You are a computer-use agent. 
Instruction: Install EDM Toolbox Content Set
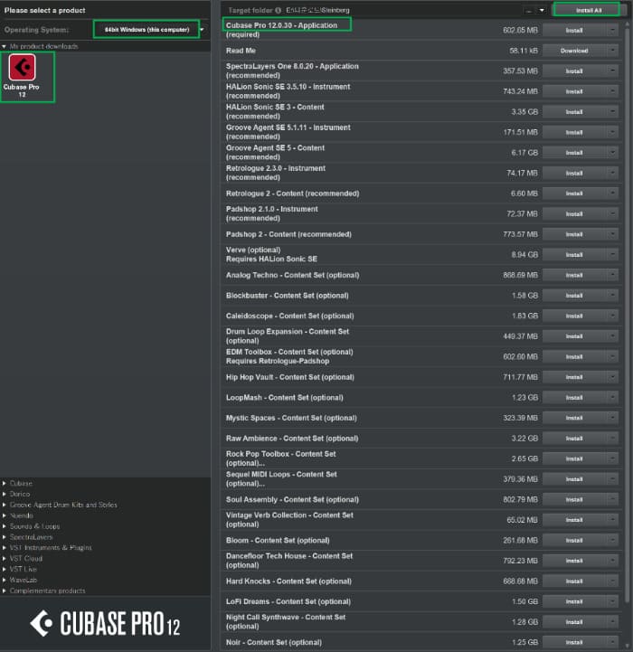[x=574, y=356]
